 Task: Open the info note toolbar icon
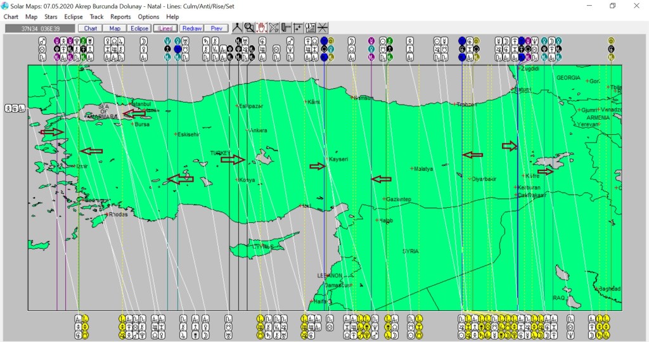coord(310,28)
